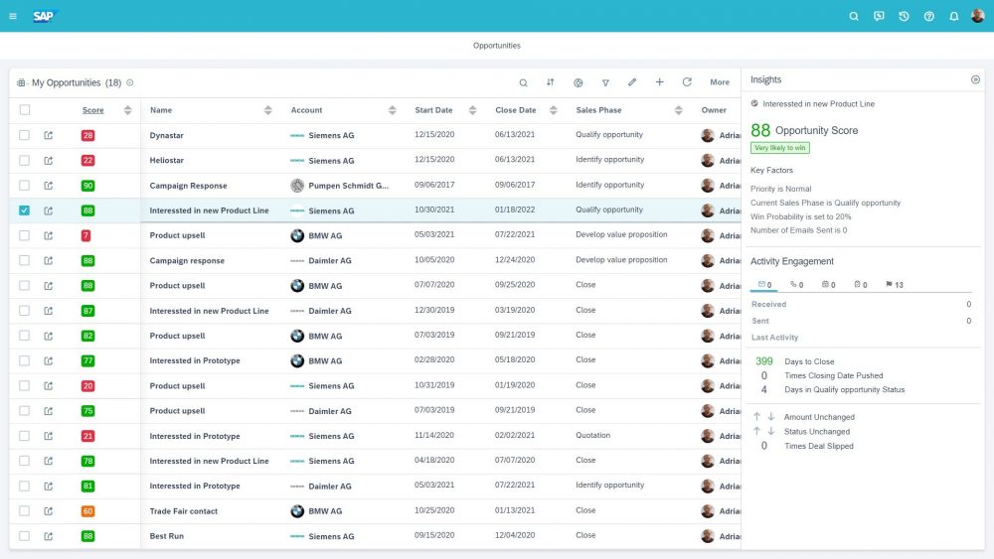The height and width of the screenshot is (559, 994).
Task: Select the tasks tab in Activity Engagement
Action: (860, 285)
